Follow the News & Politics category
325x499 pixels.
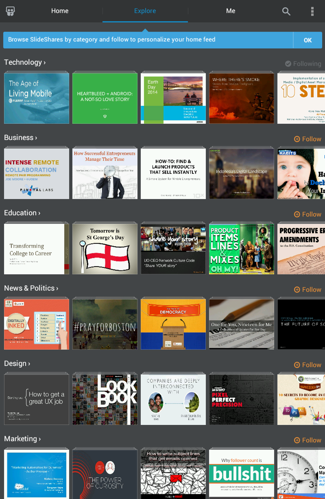307,290
